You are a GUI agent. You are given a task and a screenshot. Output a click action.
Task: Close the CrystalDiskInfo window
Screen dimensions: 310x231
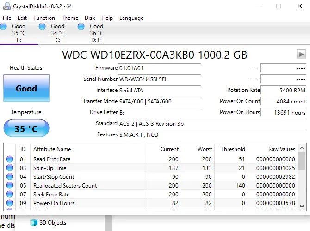pyautogui.click(x=300, y=6)
